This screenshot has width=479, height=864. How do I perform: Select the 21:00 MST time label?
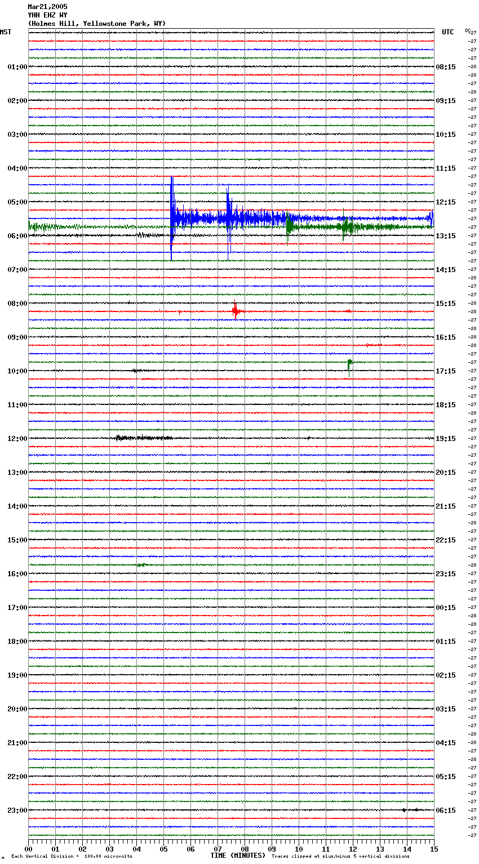click(x=17, y=743)
